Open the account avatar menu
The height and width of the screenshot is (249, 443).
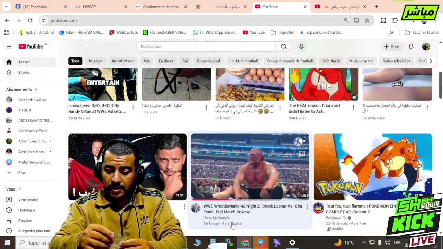pos(426,46)
